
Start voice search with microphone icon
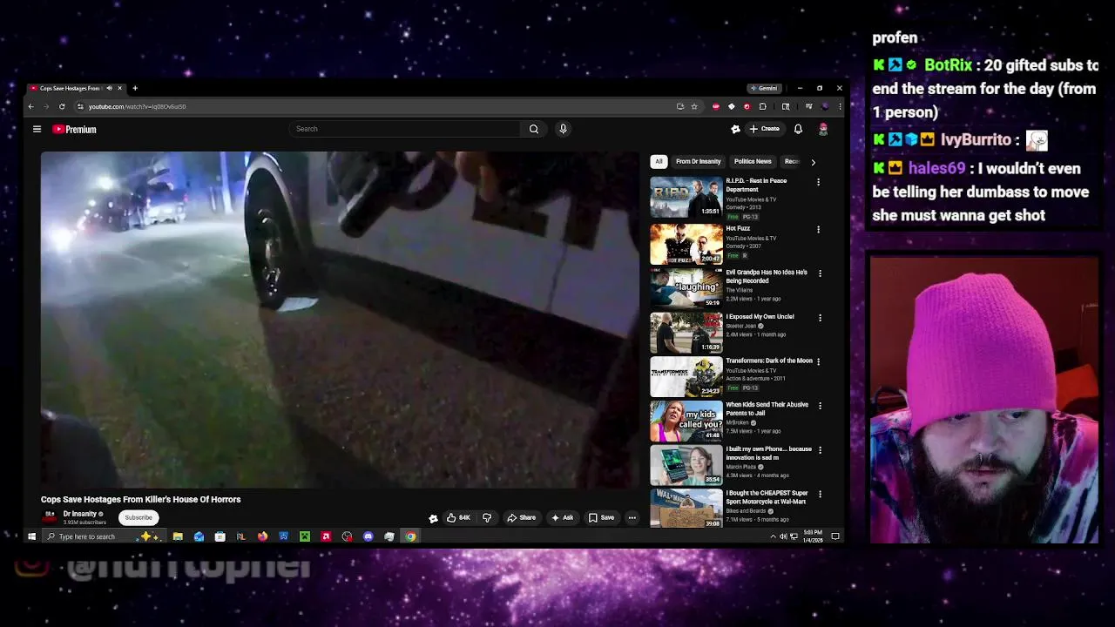click(x=563, y=129)
